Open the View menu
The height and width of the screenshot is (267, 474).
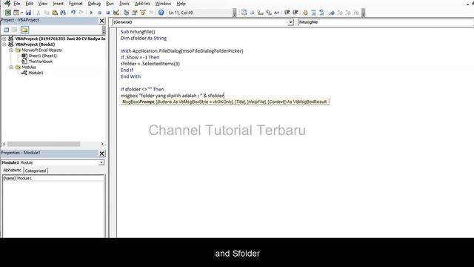click(x=43, y=4)
